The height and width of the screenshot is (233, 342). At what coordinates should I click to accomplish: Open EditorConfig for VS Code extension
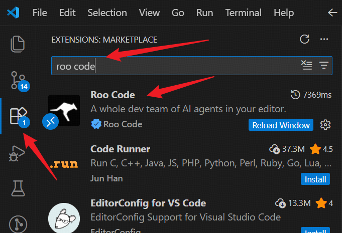[148, 203]
